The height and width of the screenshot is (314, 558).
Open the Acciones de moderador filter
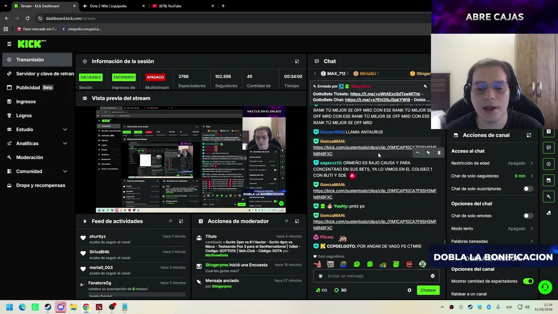(286, 221)
